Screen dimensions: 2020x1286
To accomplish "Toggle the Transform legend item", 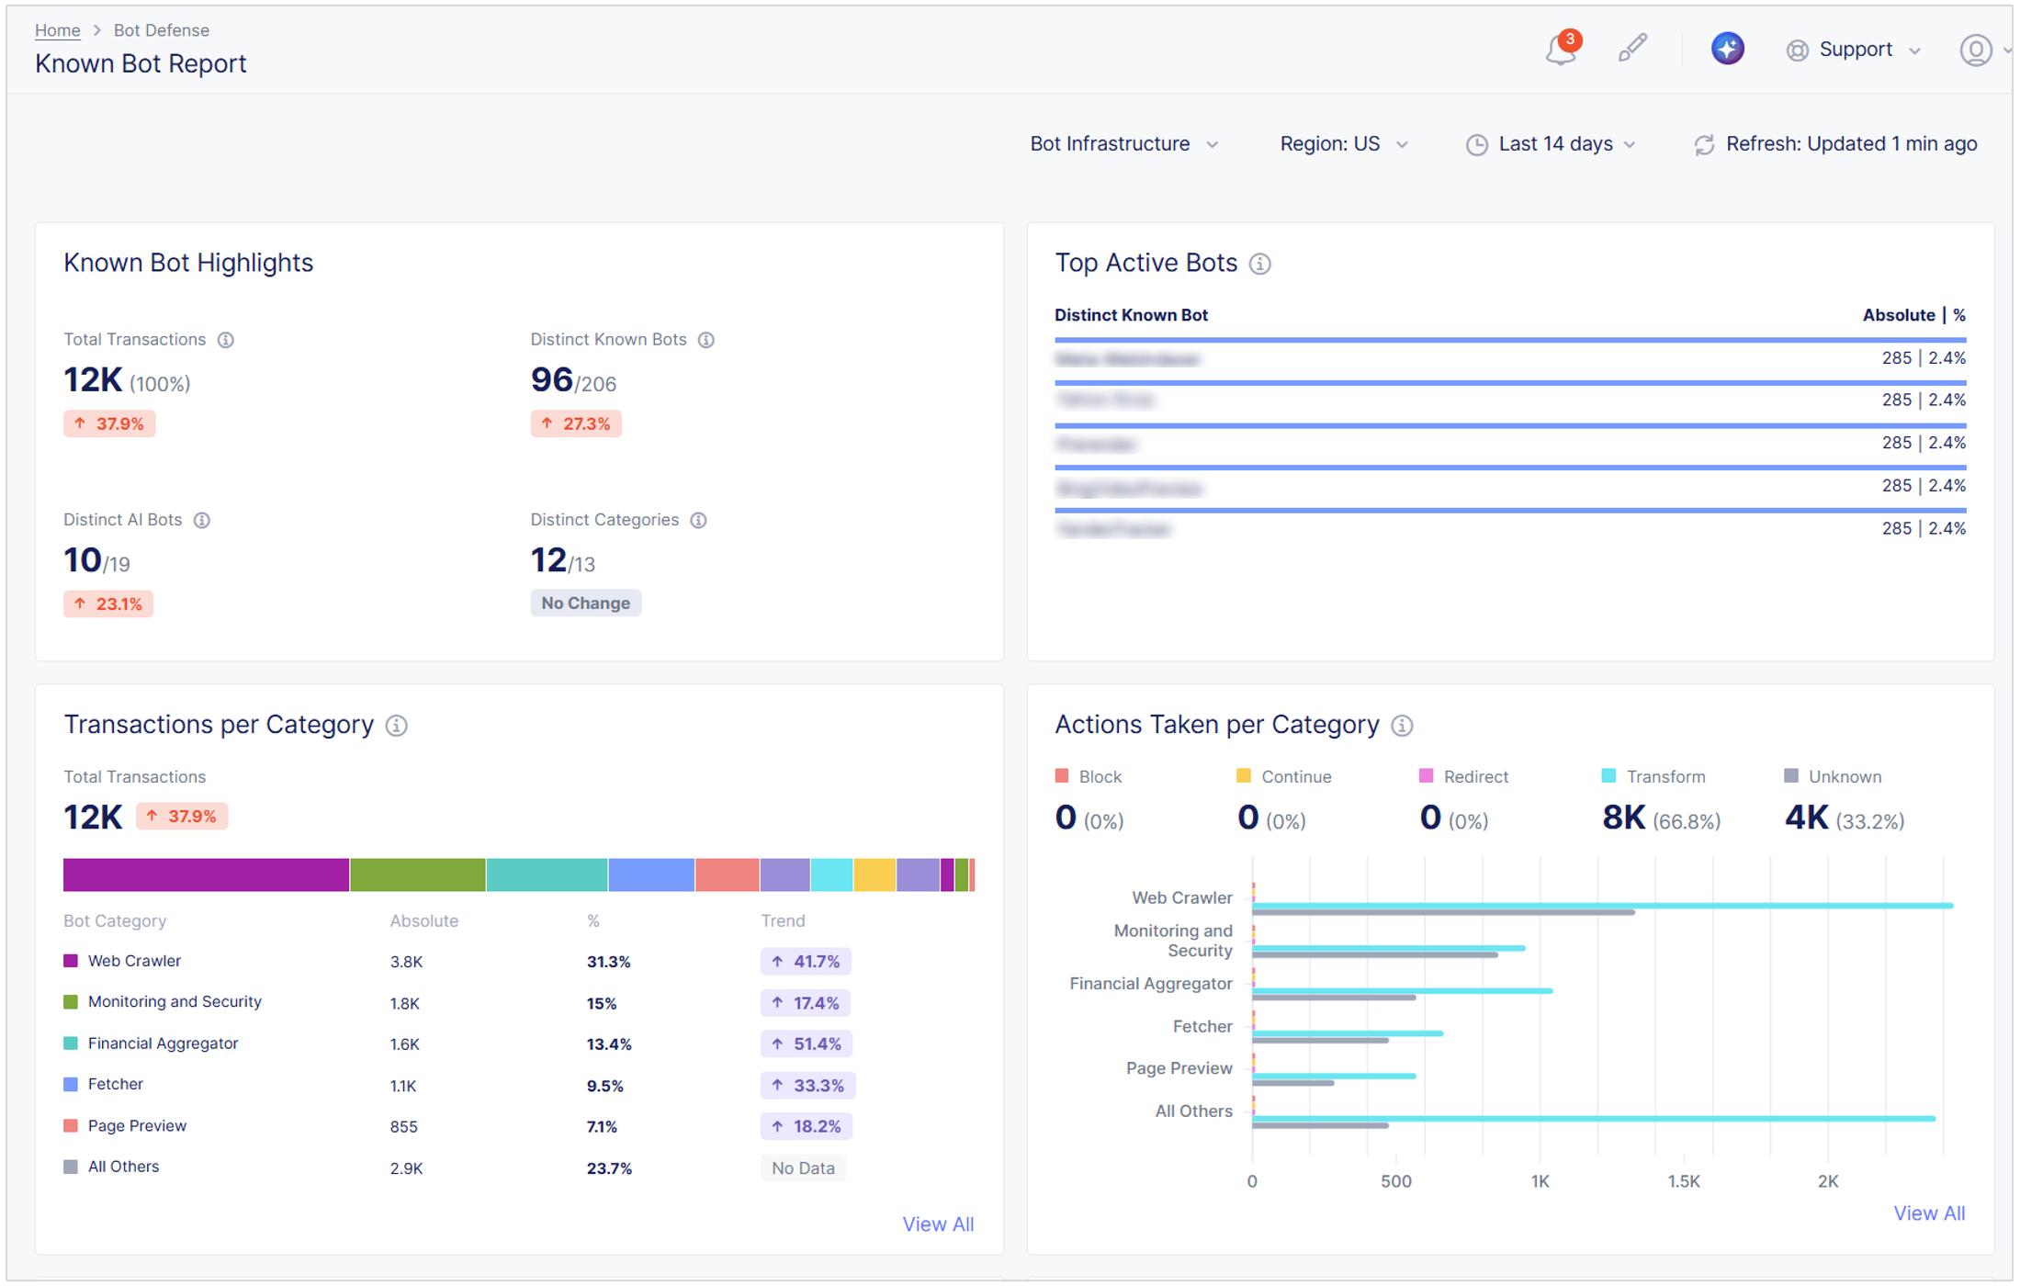I will [1653, 777].
